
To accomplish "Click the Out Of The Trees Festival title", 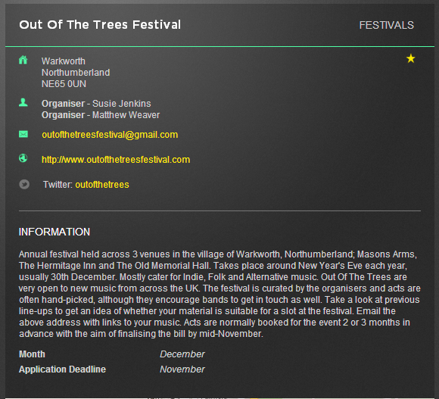I will (100, 25).
